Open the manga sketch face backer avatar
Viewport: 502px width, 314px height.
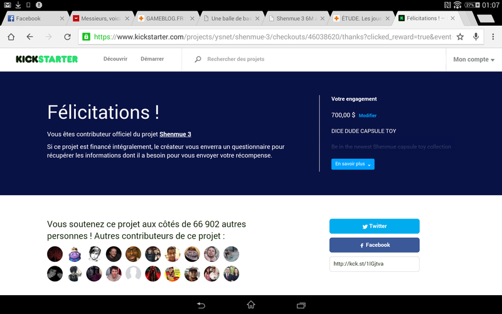[x=94, y=254]
